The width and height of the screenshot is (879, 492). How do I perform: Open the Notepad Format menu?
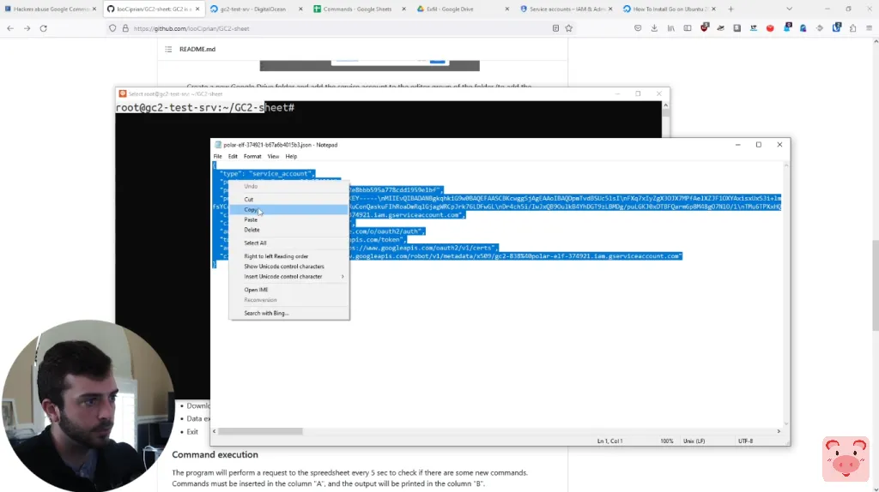pyautogui.click(x=252, y=157)
